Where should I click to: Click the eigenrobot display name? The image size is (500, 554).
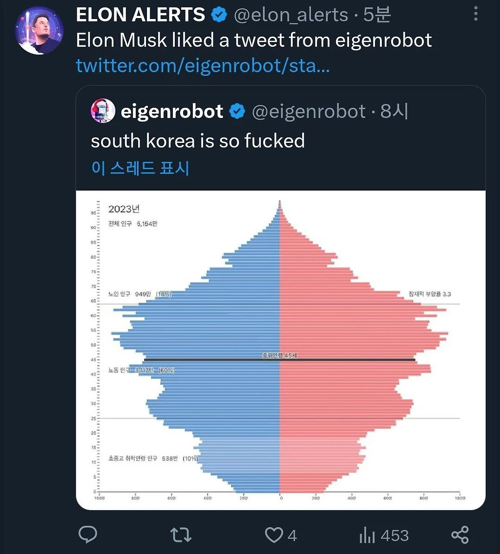172,111
